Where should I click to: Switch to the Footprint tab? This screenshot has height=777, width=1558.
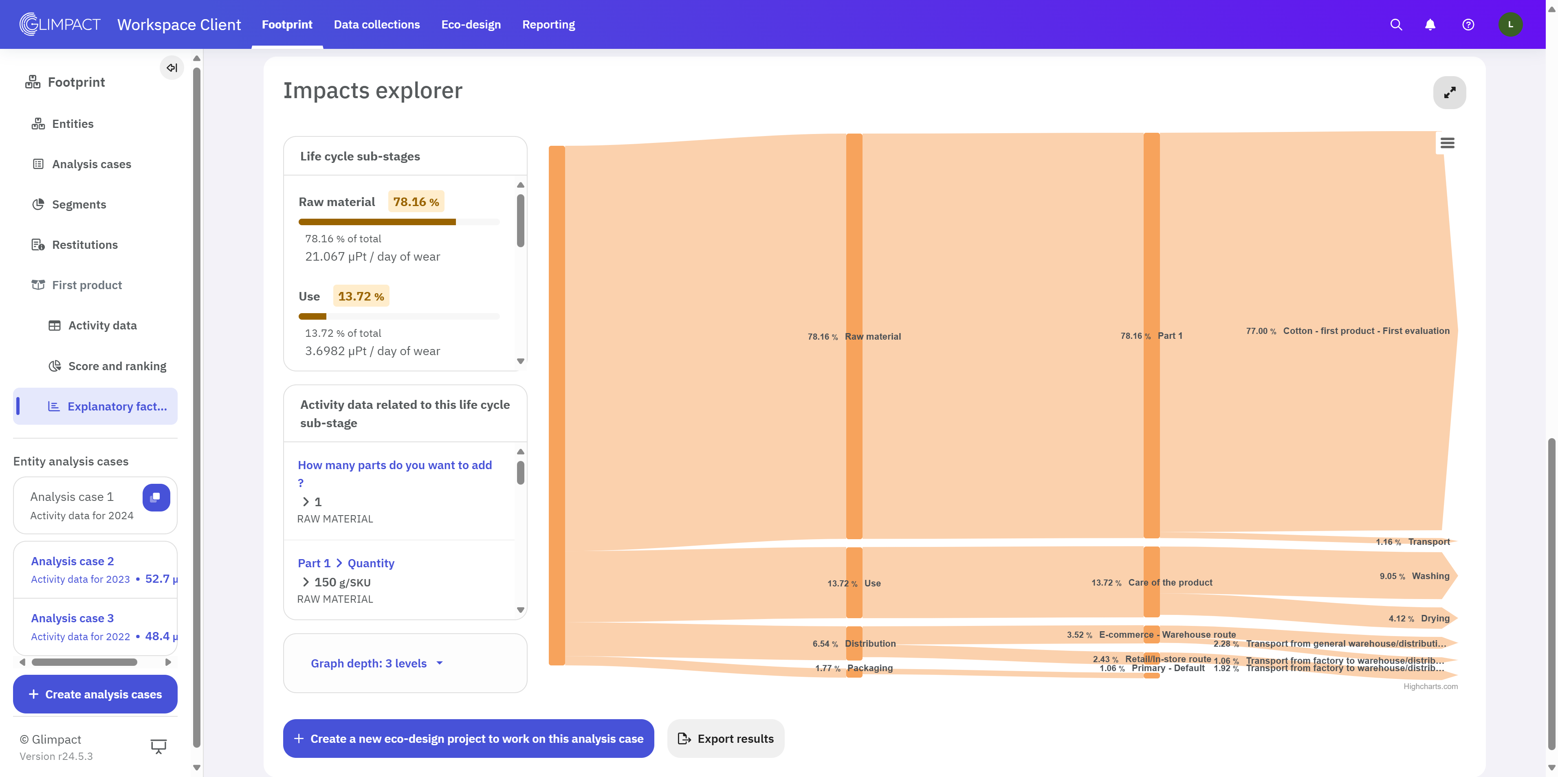click(287, 24)
